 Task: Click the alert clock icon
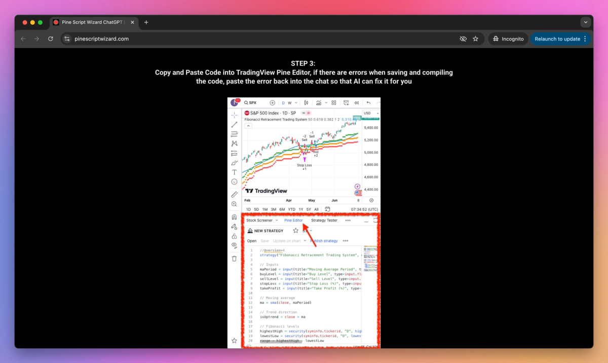(x=346, y=102)
